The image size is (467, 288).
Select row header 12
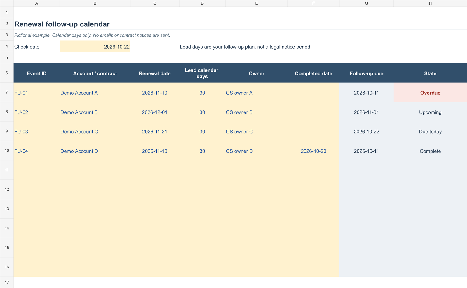pyautogui.click(x=7, y=189)
